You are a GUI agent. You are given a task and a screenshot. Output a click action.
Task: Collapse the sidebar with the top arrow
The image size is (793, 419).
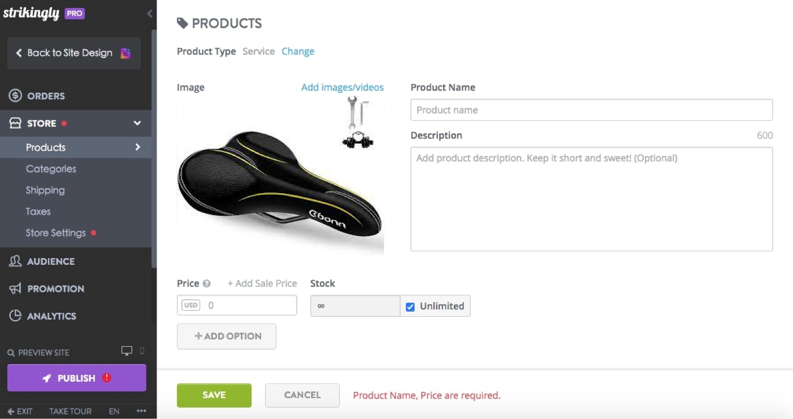click(x=149, y=14)
